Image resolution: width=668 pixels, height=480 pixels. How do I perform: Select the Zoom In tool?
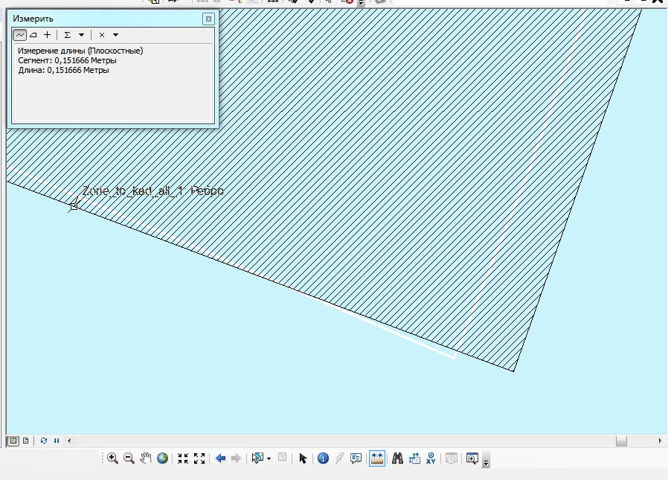pos(112,458)
